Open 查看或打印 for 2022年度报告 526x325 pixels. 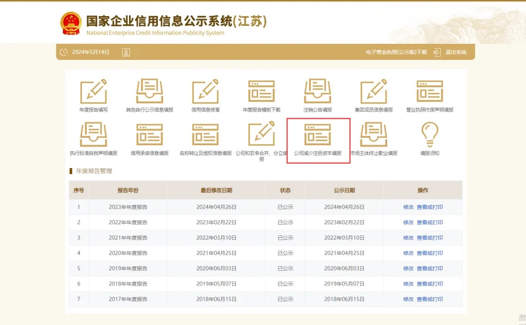[430, 223]
